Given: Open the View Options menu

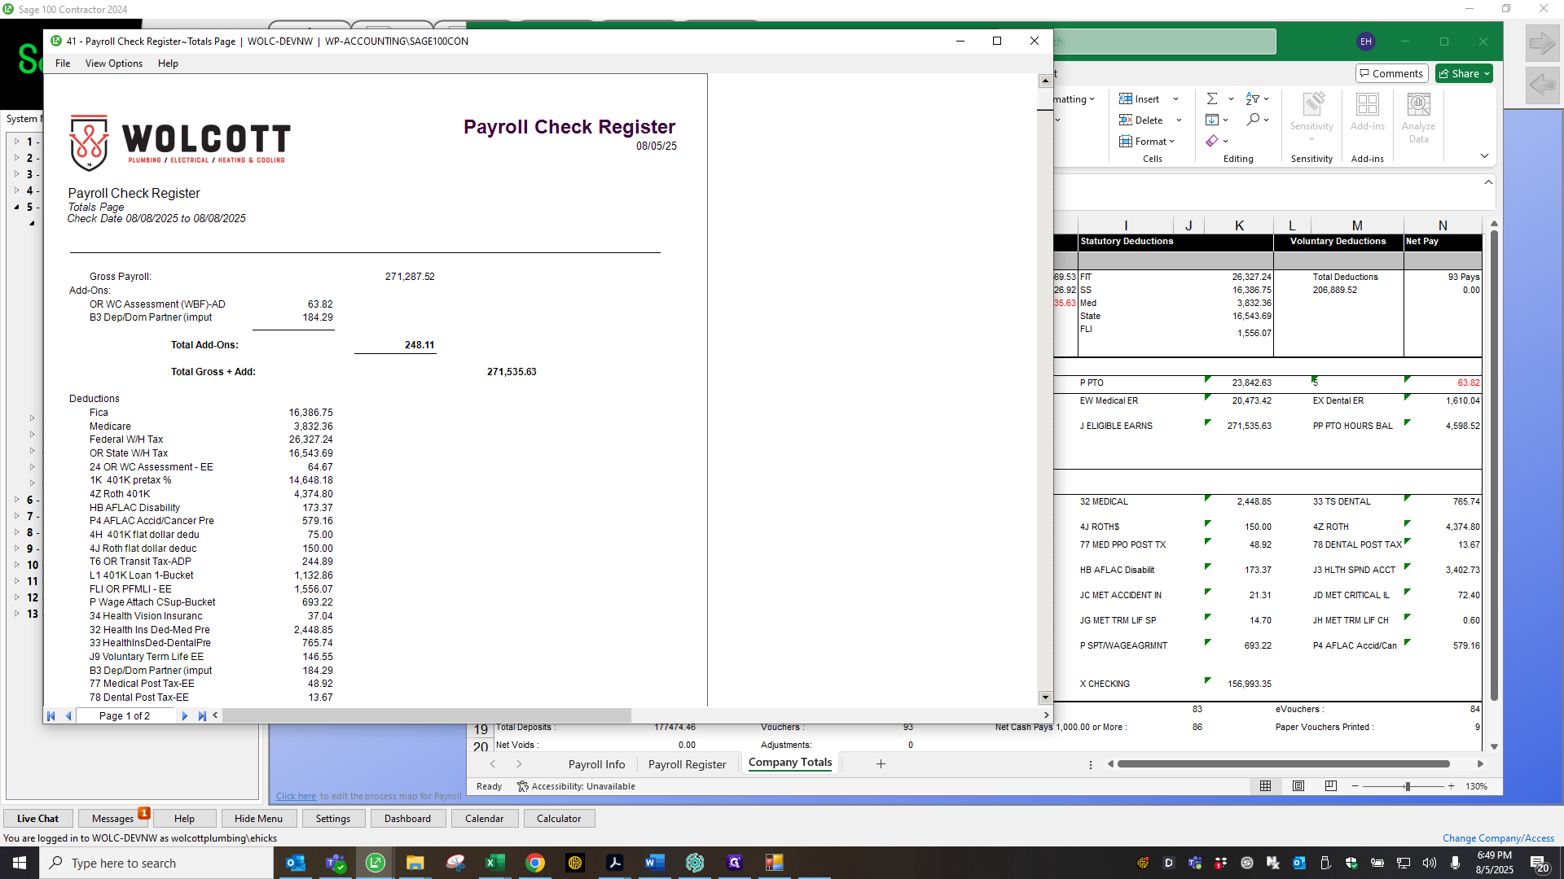Looking at the screenshot, I should [x=114, y=63].
